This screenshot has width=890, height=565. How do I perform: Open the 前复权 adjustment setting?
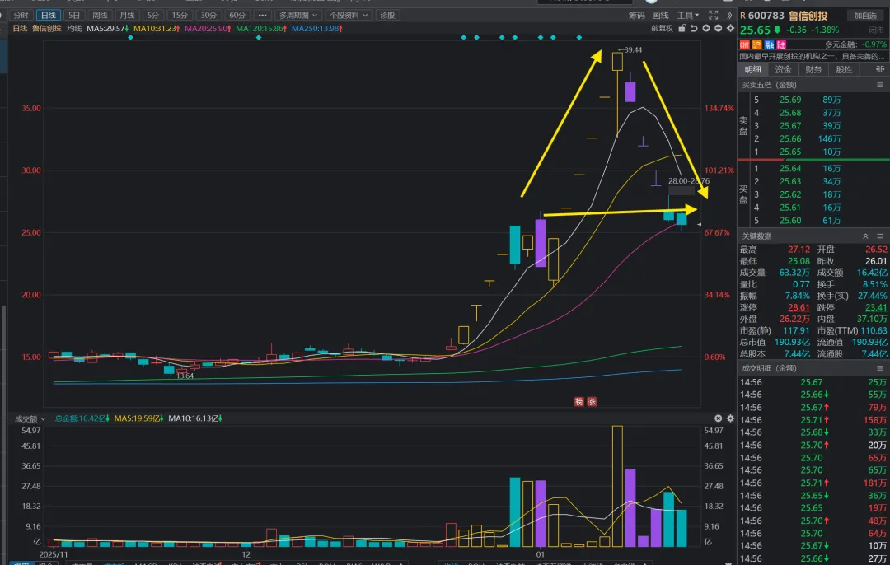(x=662, y=28)
